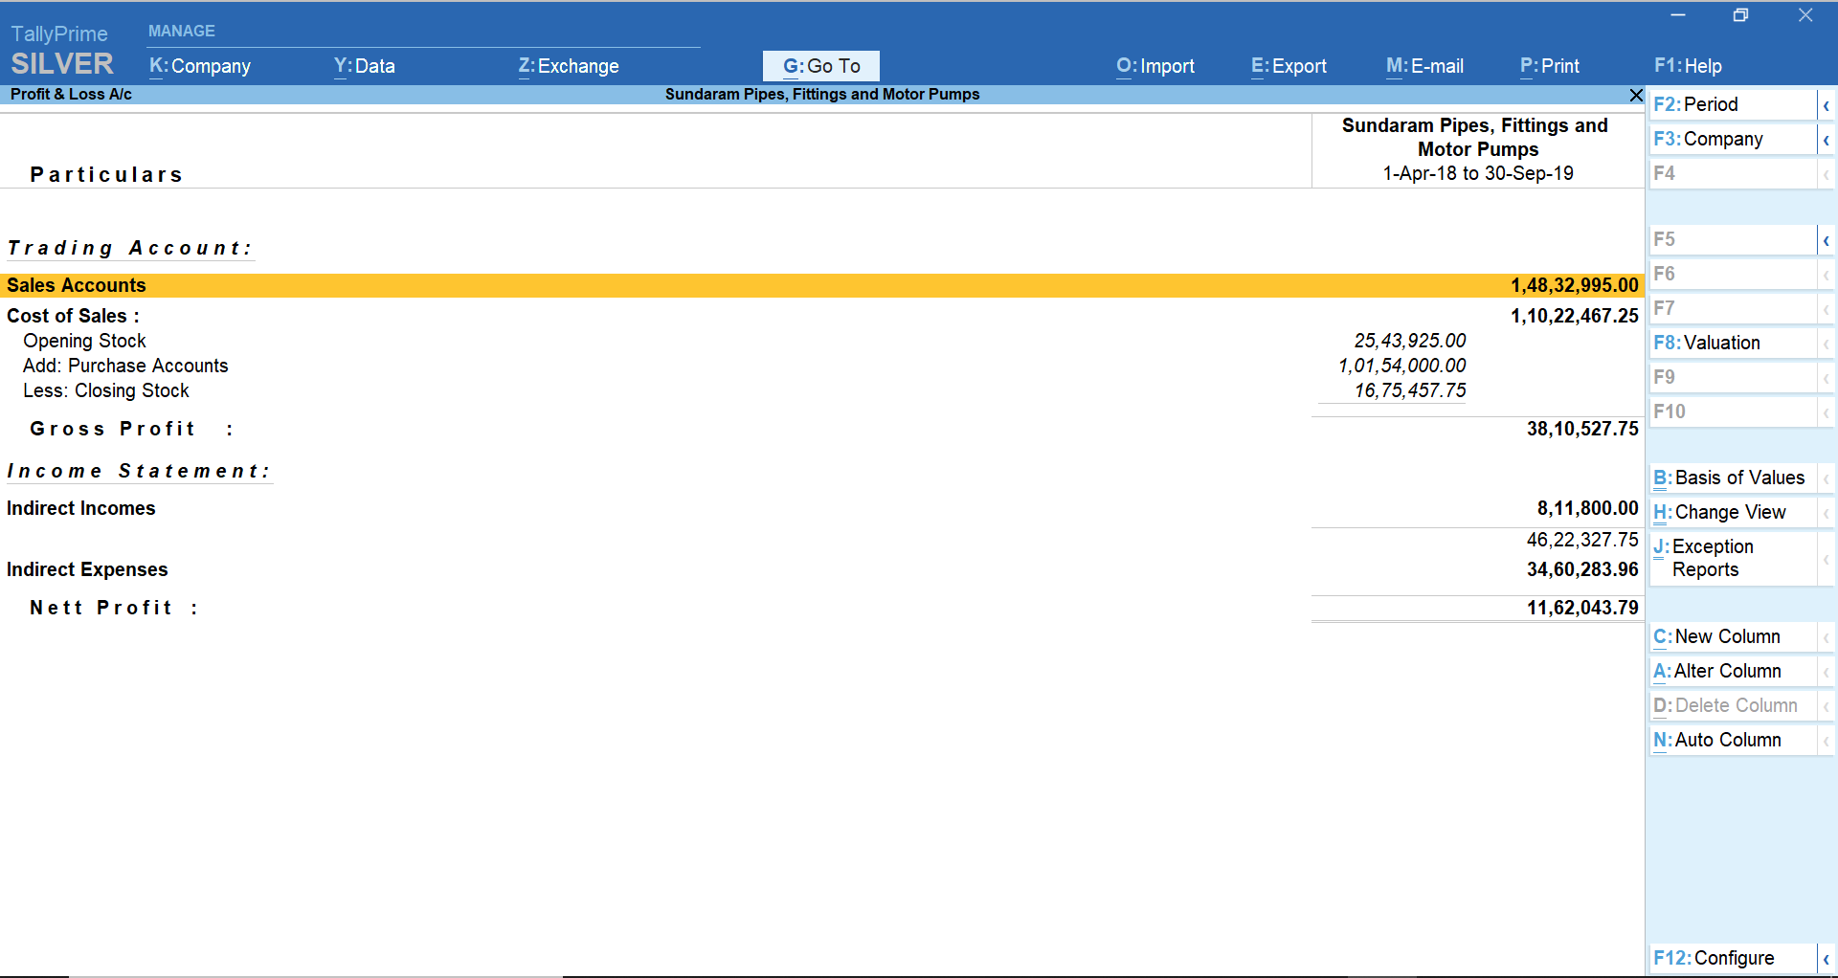
Task: Click F3:Company button
Action: pyautogui.click(x=1733, y=139)
